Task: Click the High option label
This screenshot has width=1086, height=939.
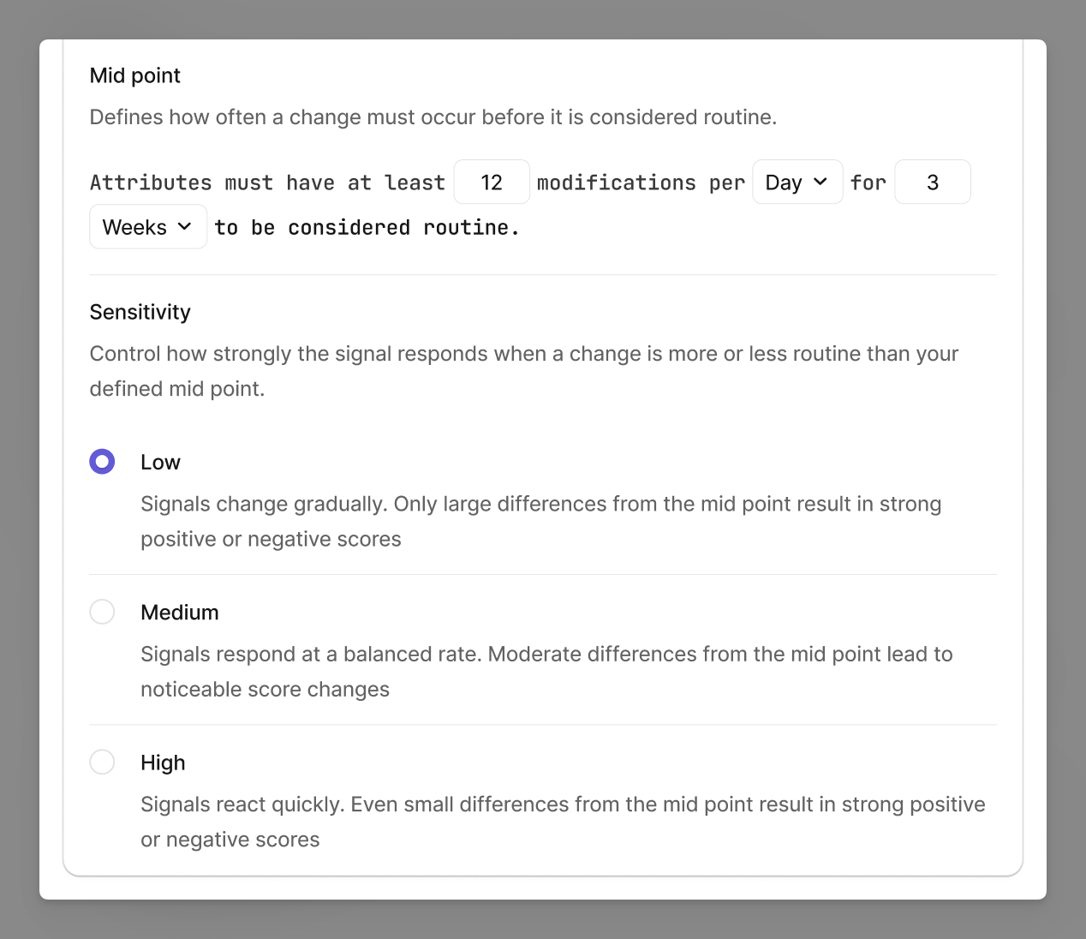Action: click(x=163, y=763)
